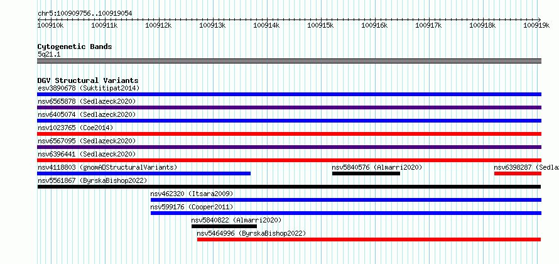The image size is (559, 264).
Task: Open nsv599176 (Cooper2011) variant label
Action: click(x=192, y=207)
